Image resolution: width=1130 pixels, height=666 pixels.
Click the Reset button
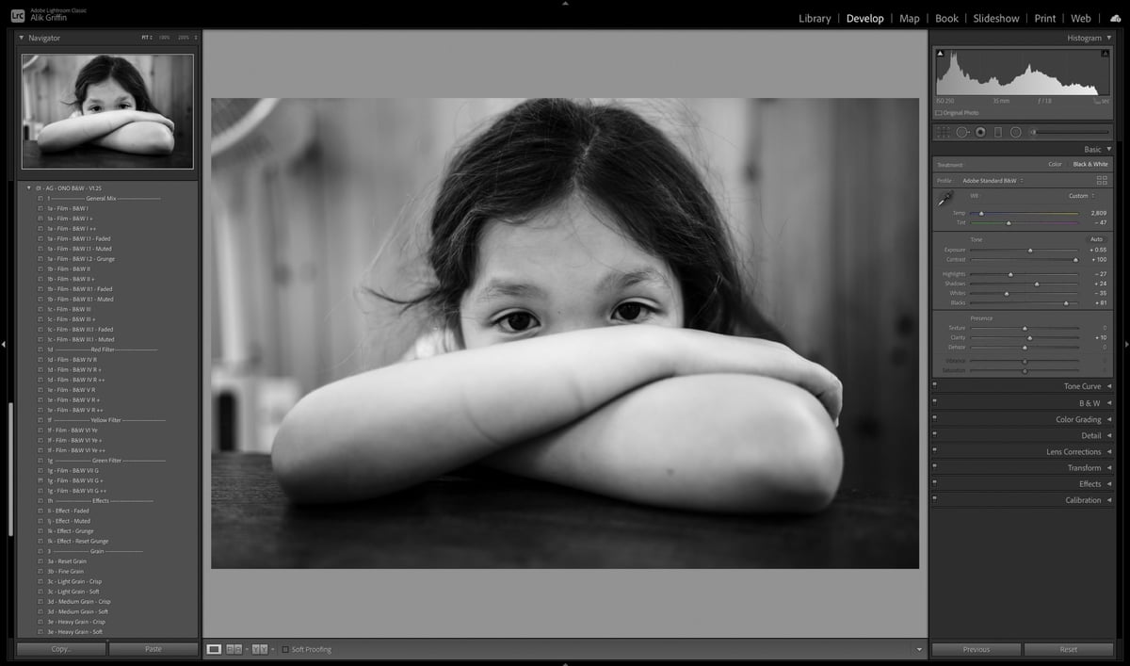(1068, 649)
